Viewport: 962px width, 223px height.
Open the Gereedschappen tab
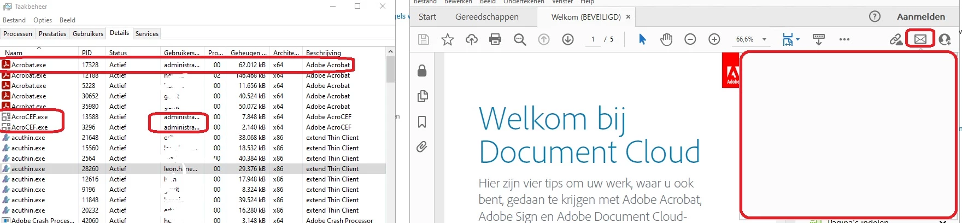click(x=487, y=16)
